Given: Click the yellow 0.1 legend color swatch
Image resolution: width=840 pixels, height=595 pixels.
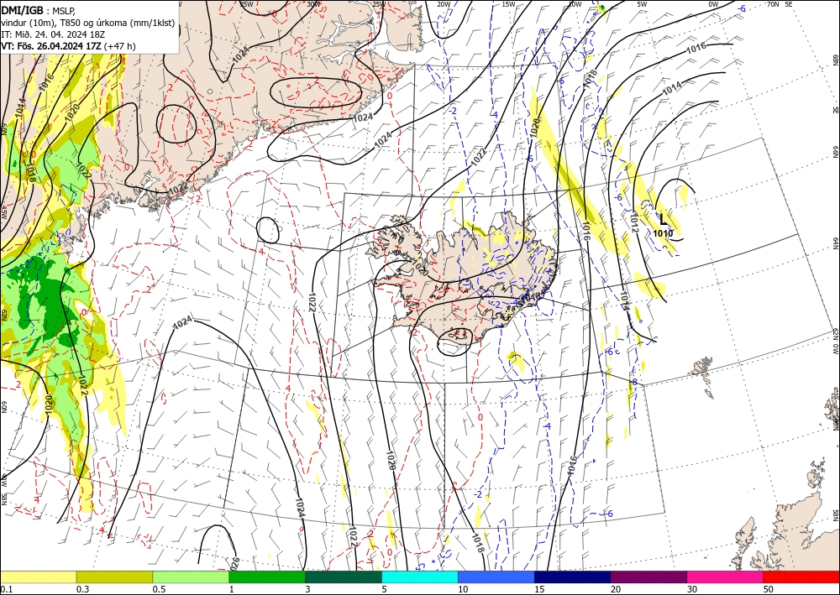Looking at the screenshot, I should click(38, 577).
